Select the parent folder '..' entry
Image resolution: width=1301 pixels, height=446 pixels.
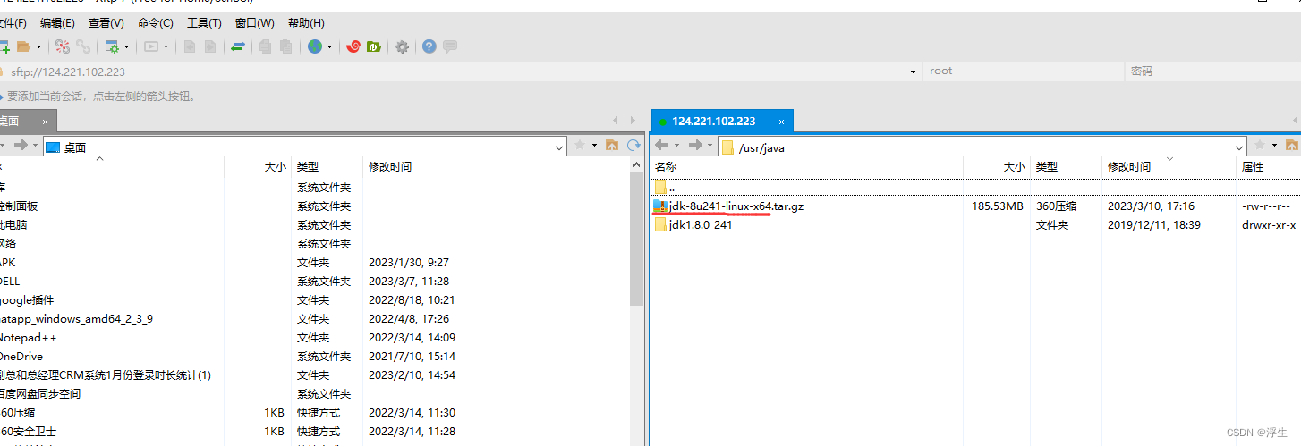[x=975, y=188]
